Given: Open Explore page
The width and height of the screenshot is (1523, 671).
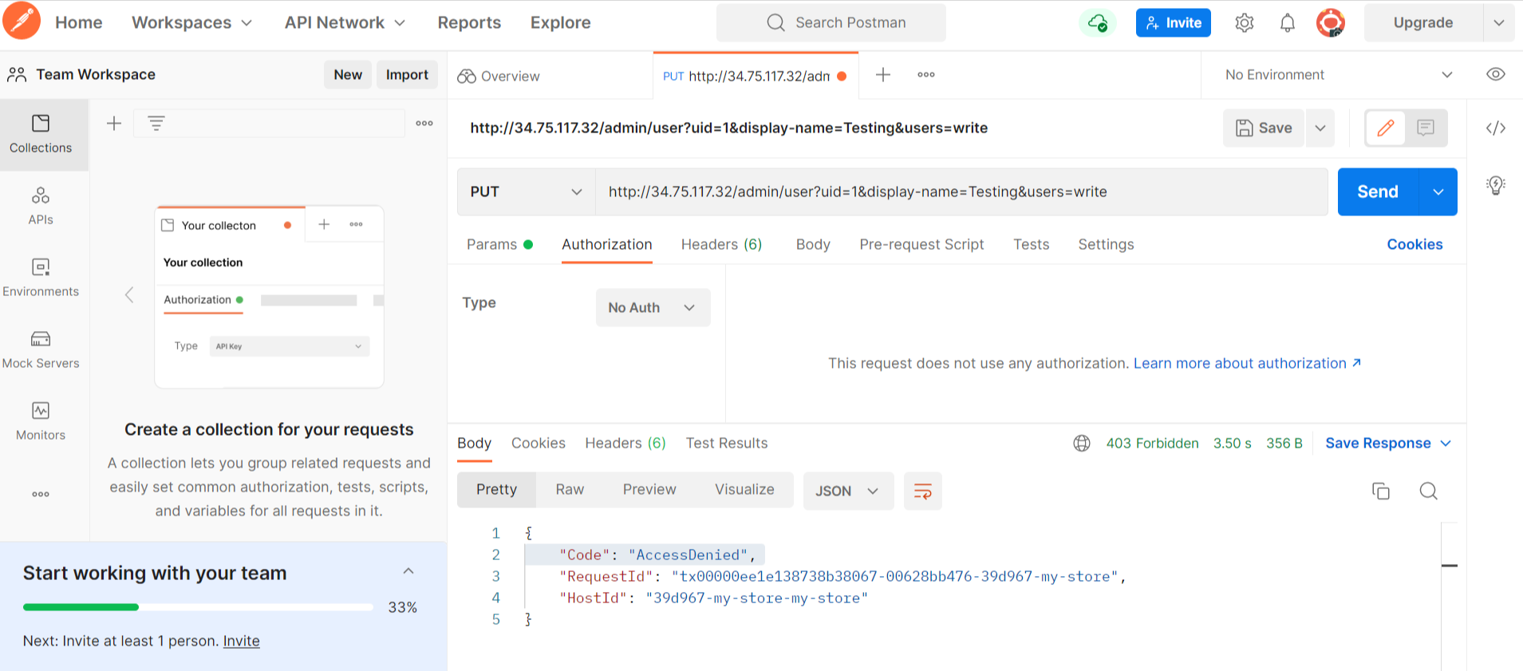Looking at the screenshot, I should pos(560,22).
